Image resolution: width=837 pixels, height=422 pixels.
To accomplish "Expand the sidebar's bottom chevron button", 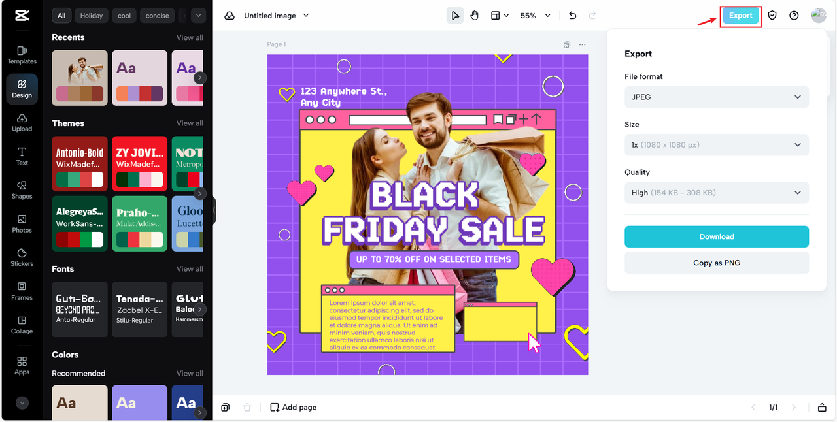I will click(22, 403).
